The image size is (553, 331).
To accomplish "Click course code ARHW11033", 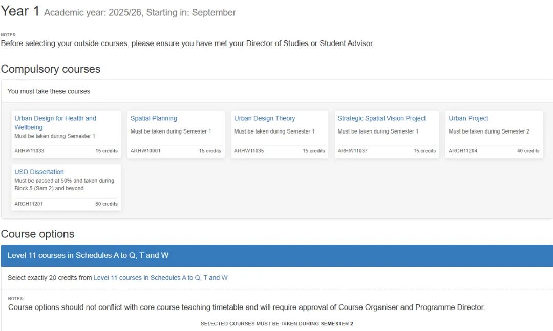I will click(29, 151).
